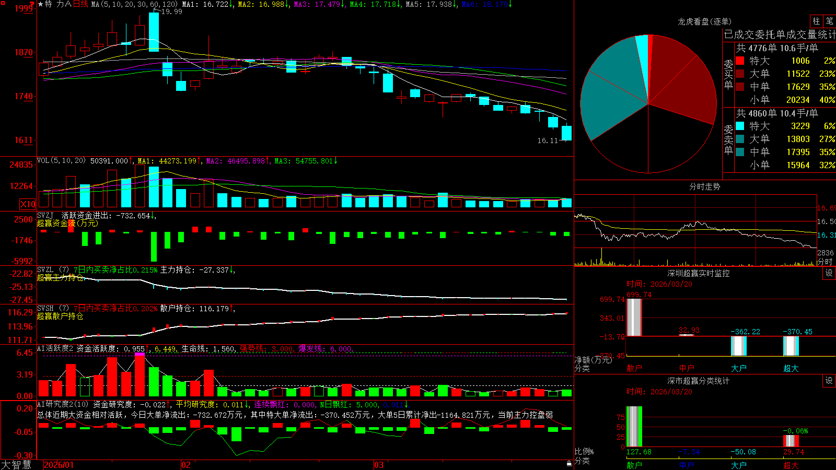Viewport: 836px width, 470px height.
Task: Click the VOL(5,10,20) indicator label
Action: 61,161
